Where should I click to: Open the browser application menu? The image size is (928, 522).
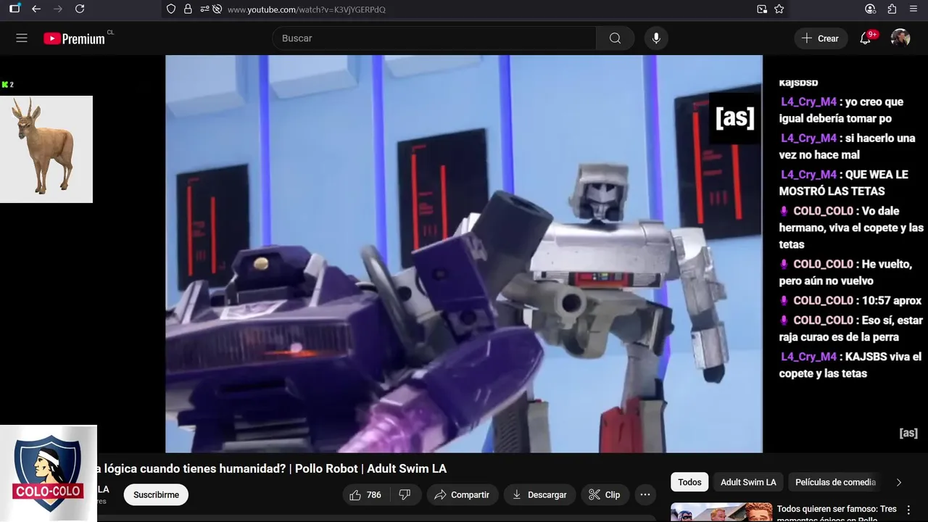point(913,9)
